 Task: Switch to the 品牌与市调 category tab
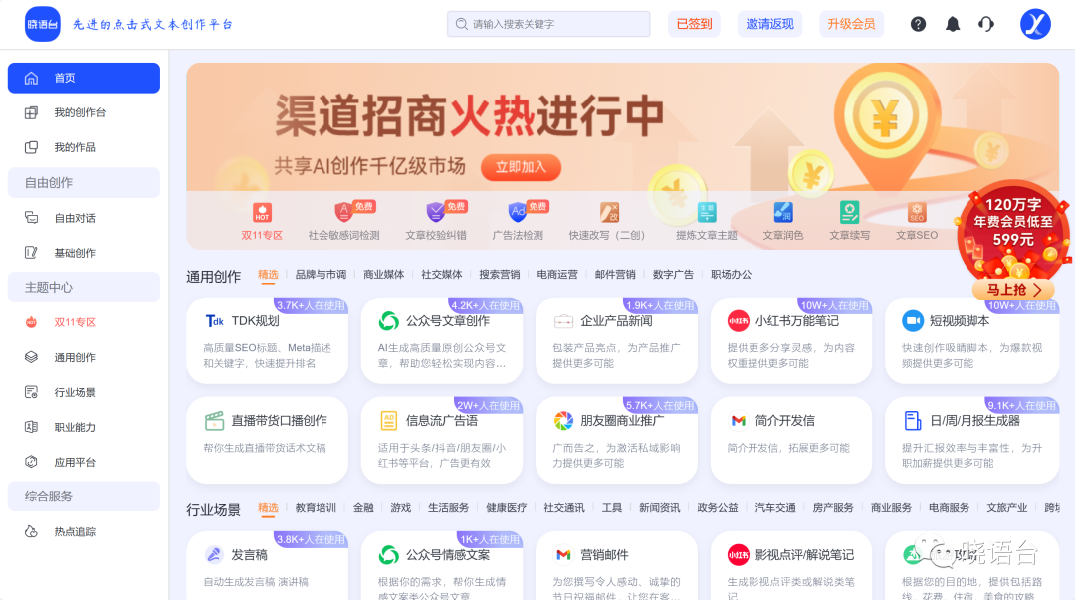[322, 273]
